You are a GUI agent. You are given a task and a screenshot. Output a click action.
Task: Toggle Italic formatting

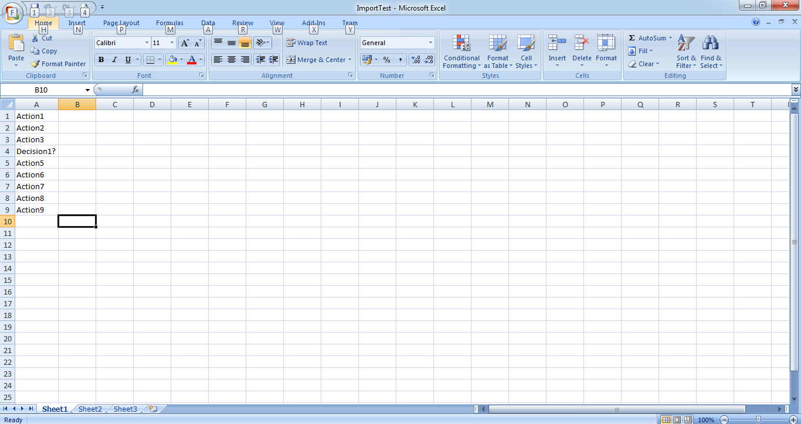pos(114,60)
